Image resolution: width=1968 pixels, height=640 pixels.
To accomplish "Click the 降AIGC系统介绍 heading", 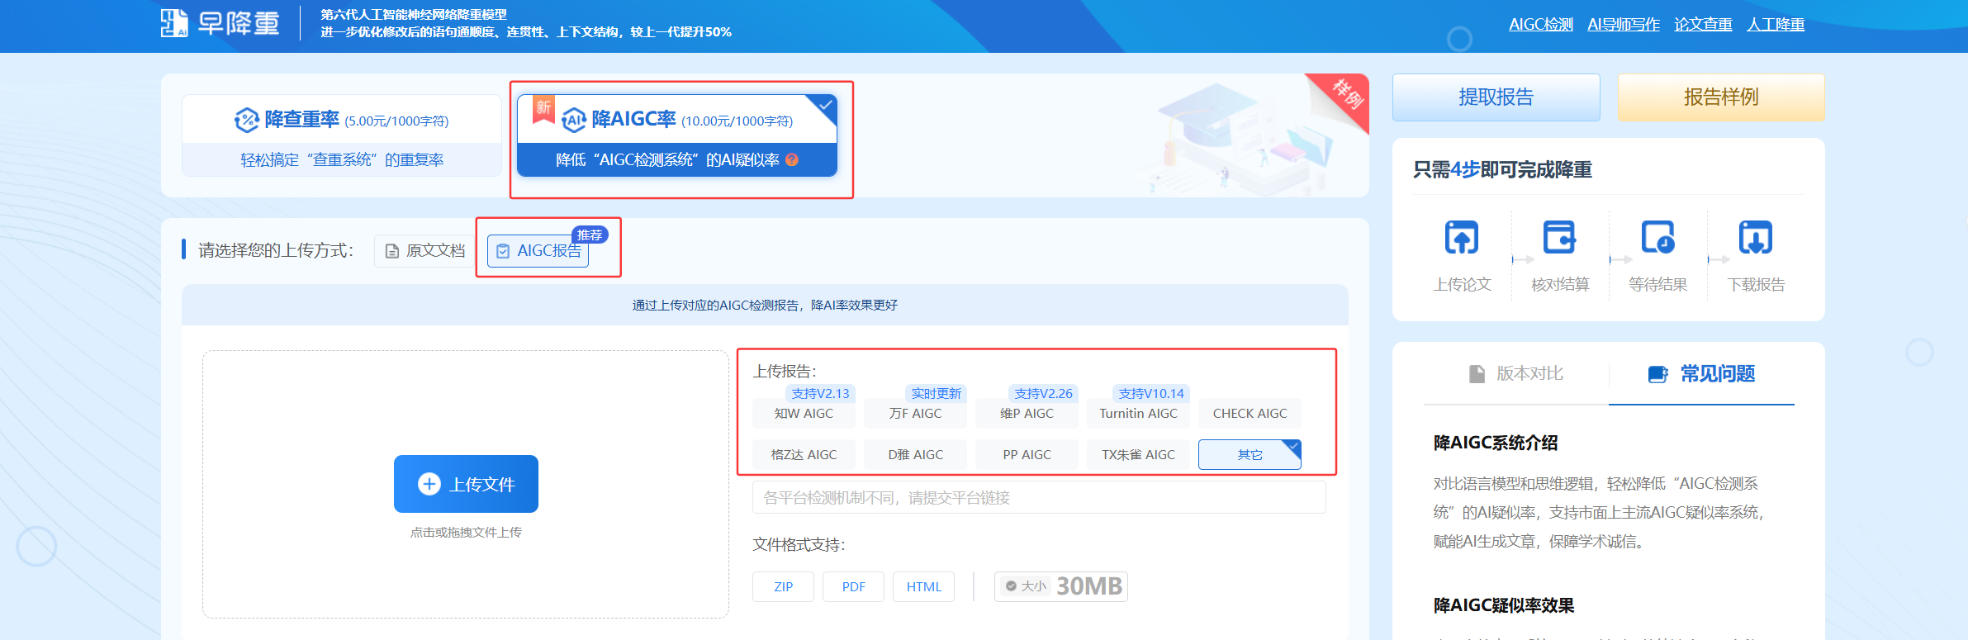I will pyautogui.click(x=1496, y=443).
